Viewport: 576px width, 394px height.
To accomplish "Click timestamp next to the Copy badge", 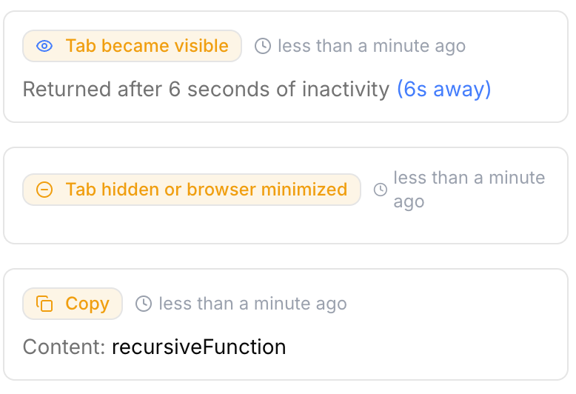I will [252, 304].
